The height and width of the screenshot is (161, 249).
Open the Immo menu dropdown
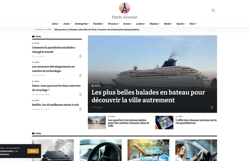pos(128,24)
